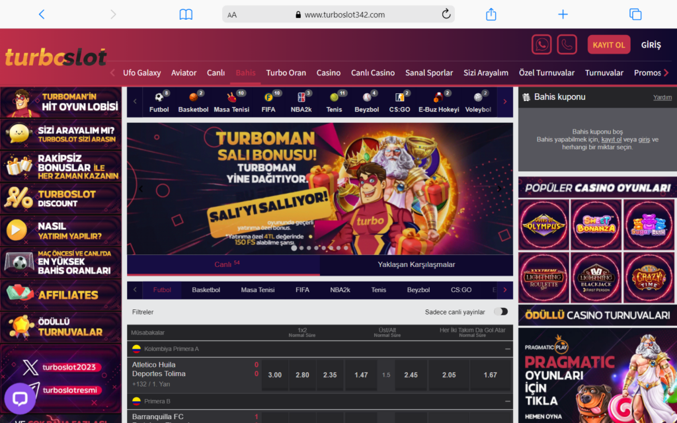Launch Sweet Bonanza game
Viewport: 677px width, 423px height.
click(x=596, y=225)
